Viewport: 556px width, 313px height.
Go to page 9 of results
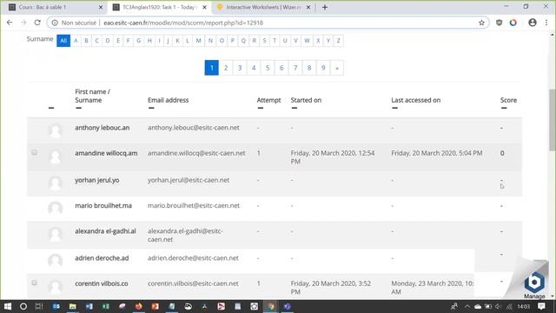[323, 68]
